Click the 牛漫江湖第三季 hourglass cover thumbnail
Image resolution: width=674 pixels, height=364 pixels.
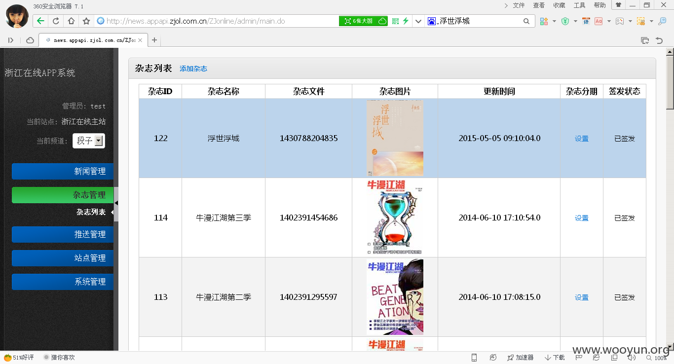tap(395, 218)
